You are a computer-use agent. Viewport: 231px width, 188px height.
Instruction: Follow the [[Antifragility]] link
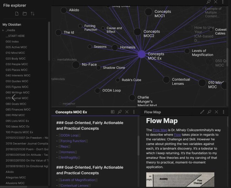(69, 158)
